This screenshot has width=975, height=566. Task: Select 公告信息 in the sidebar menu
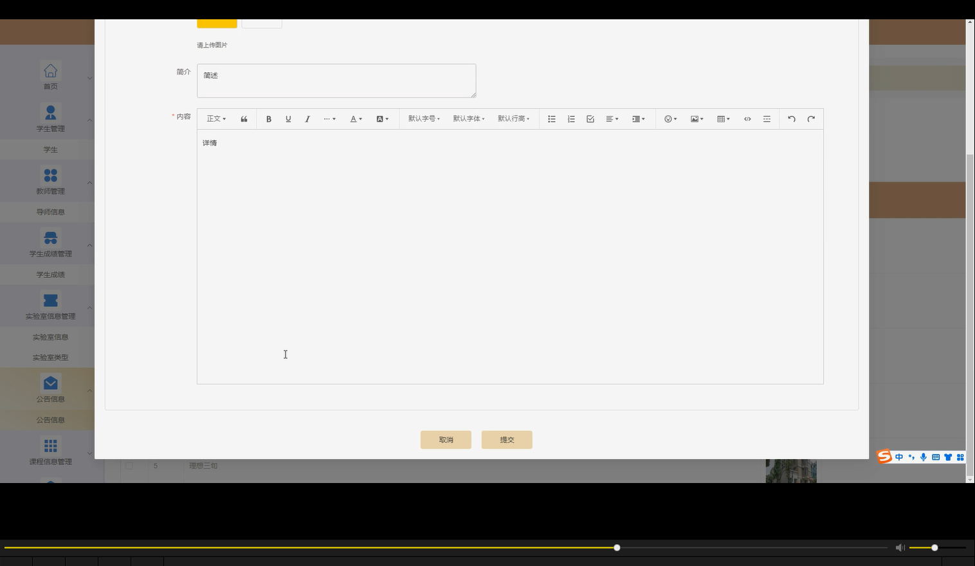point(51,419)
